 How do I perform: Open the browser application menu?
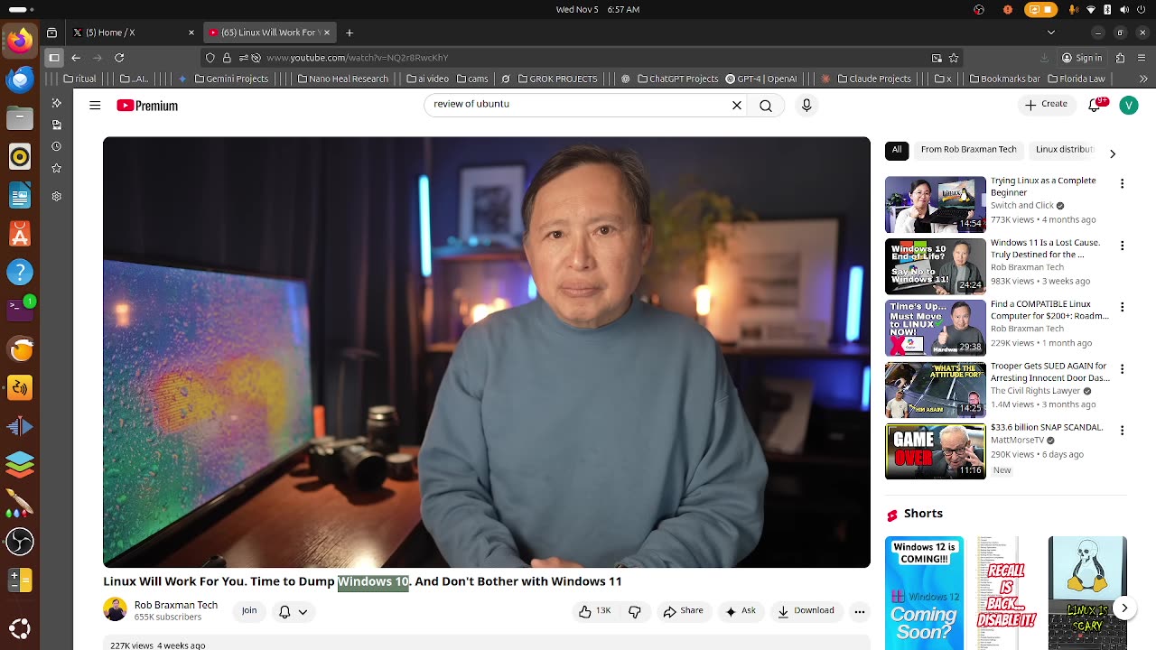point(1142,58)
